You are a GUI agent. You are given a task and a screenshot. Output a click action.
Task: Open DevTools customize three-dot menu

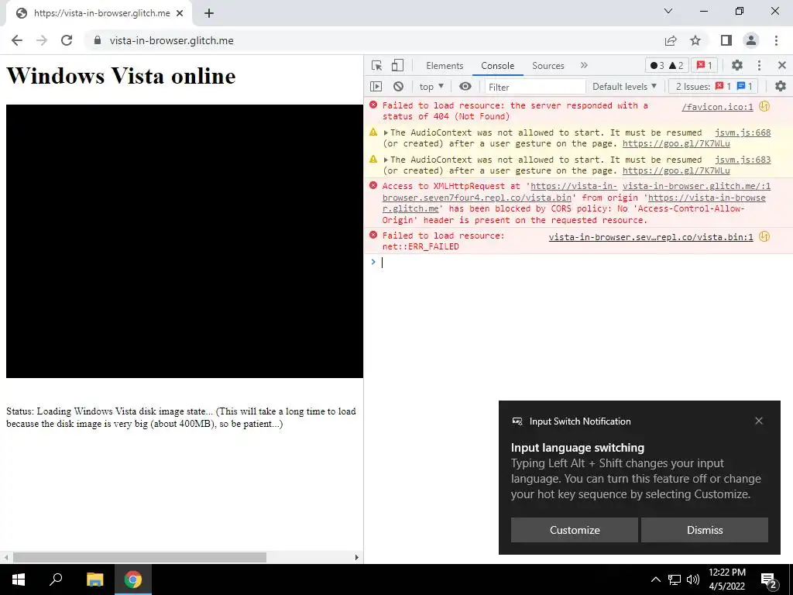click(759, 65)
